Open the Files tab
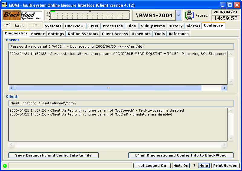Screen dimensions: 242x171 pos(131,26)
